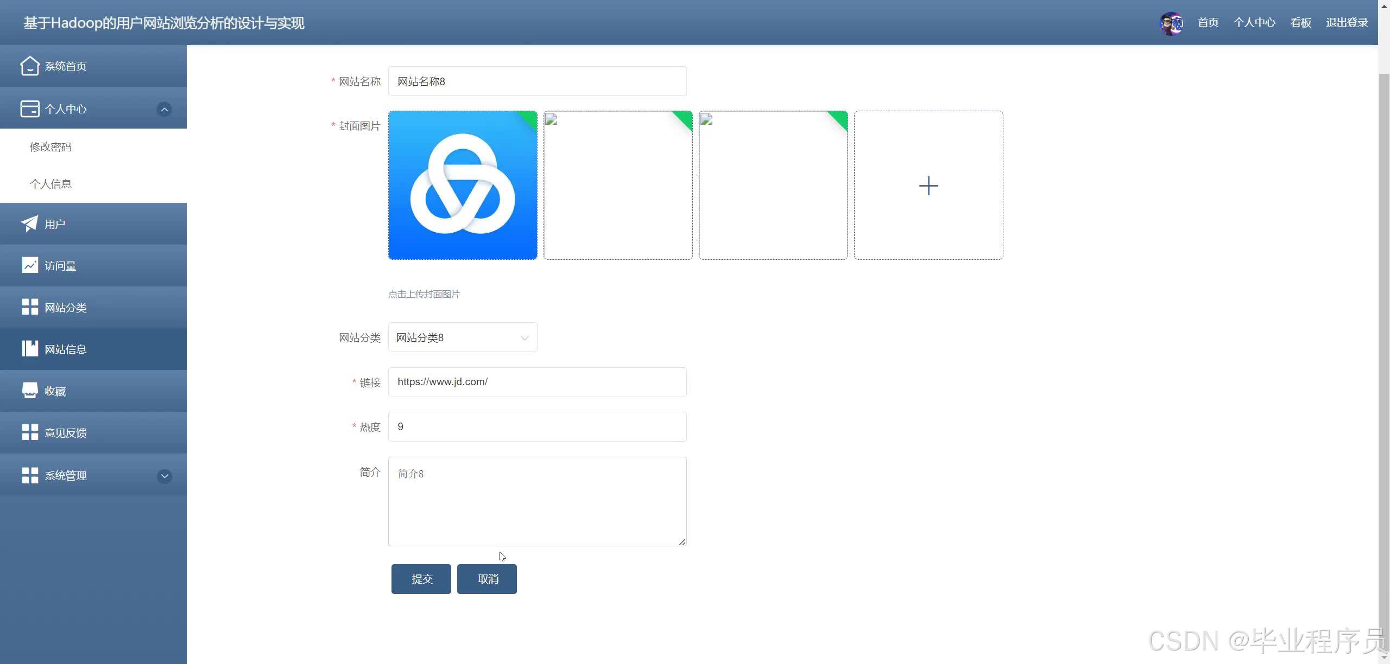Image resolution: width=1390 pixels, height=664 pixels.
Task: Open 修改密码 menu item
Action: [x=50, y=147]
